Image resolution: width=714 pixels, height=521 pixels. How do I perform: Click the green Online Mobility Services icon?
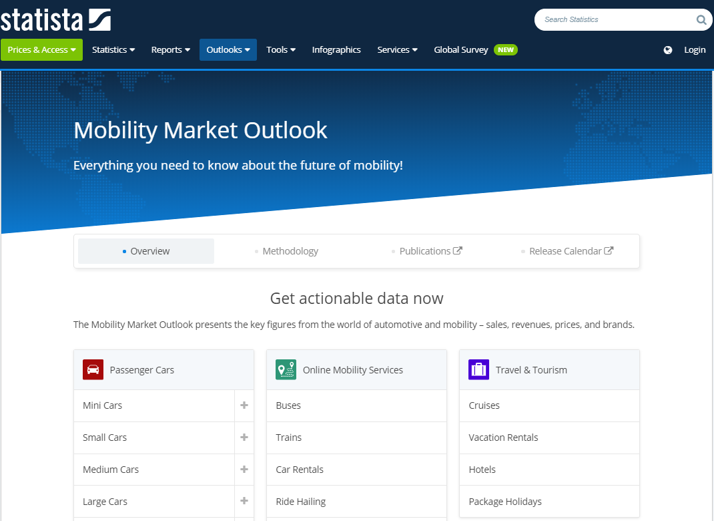[x=286, y=369]
